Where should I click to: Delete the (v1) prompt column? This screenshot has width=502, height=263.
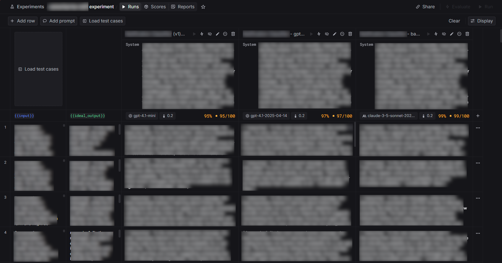233,34
